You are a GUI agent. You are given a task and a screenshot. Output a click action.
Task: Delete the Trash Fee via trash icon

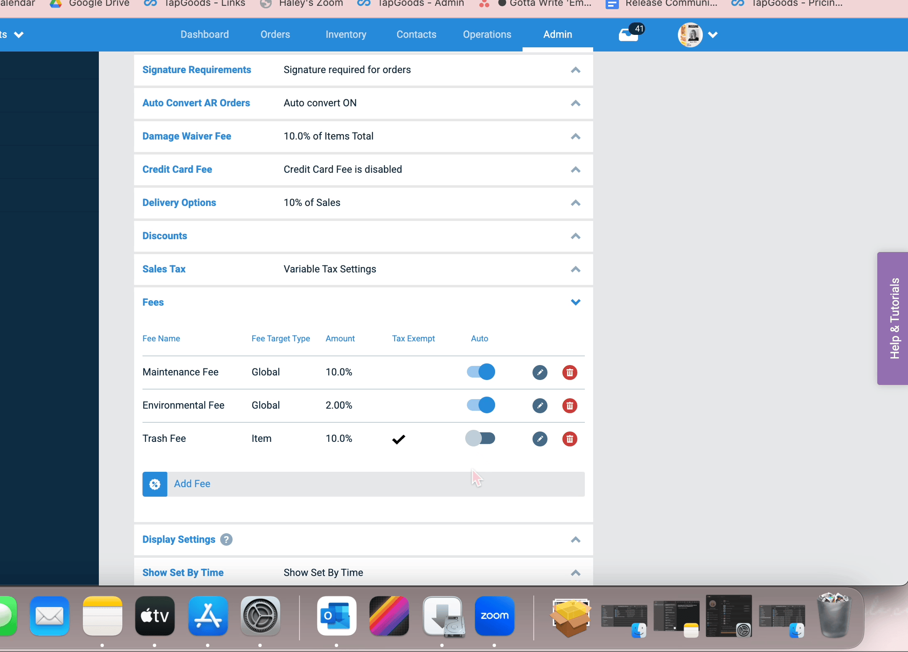click(569, 439)
